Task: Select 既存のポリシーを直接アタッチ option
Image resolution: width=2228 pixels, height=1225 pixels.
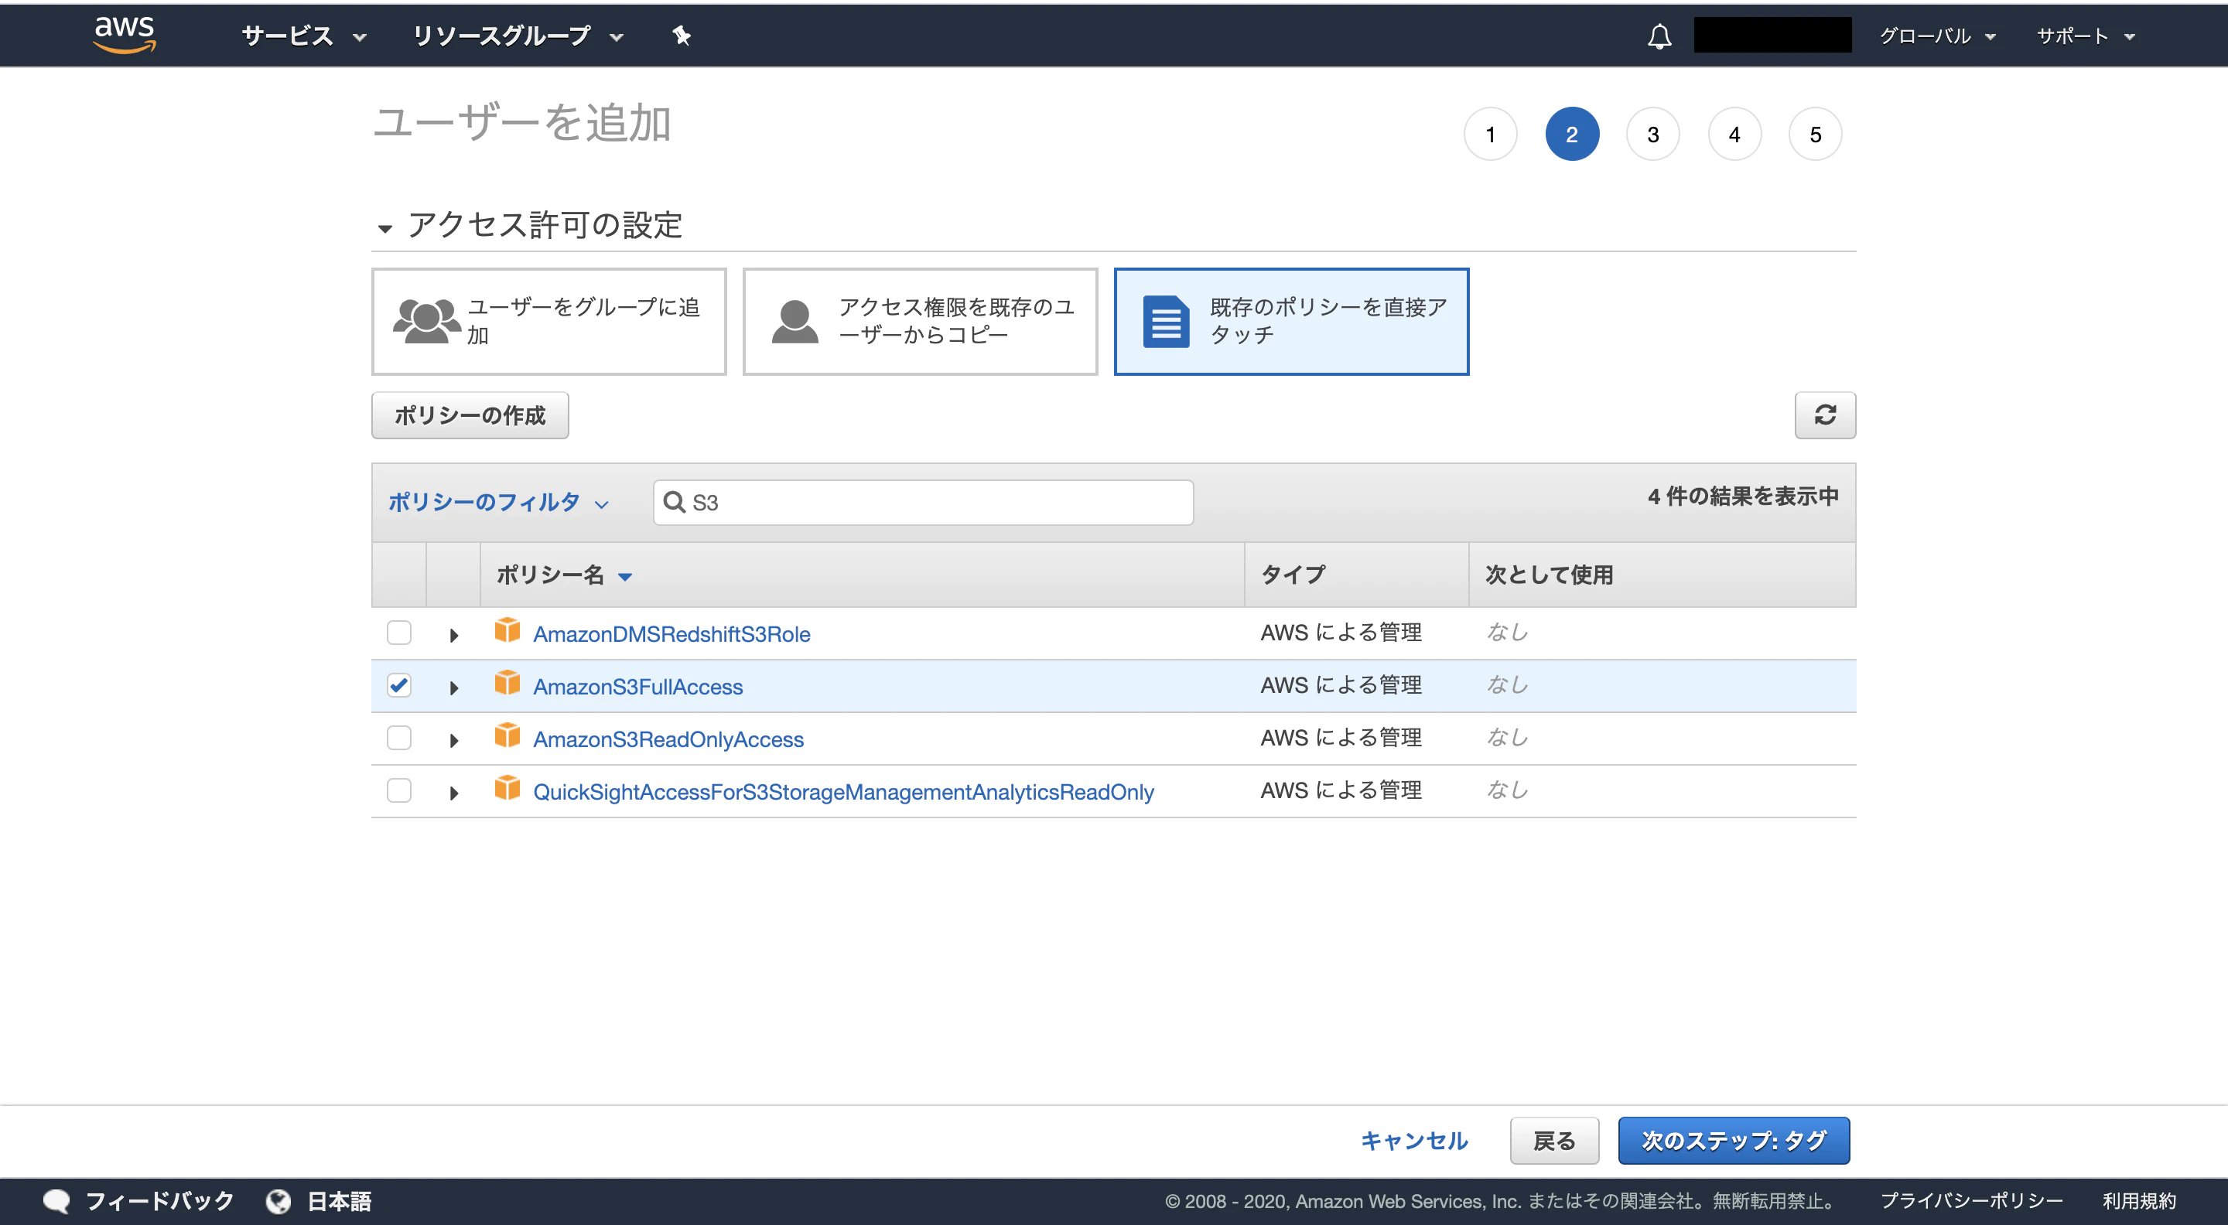Action: pos(1291,321)
